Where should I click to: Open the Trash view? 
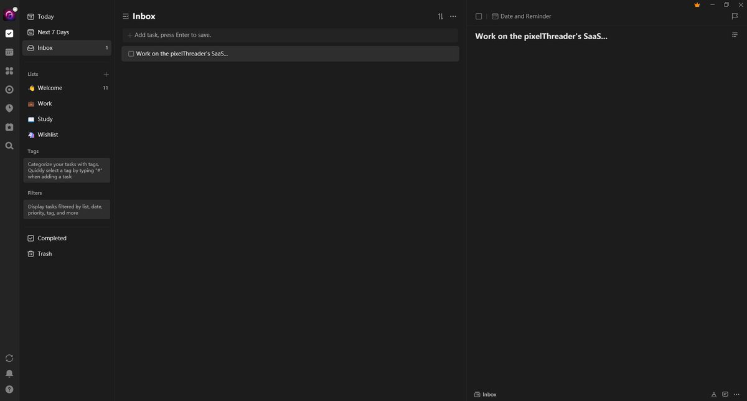[67, 254]
